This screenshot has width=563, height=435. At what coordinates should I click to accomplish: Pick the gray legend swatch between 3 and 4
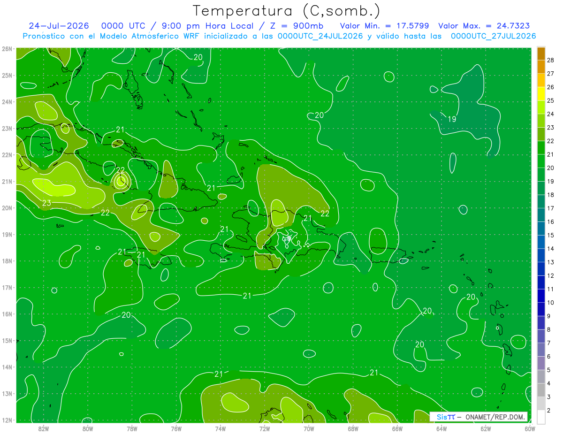pos(541,390)
